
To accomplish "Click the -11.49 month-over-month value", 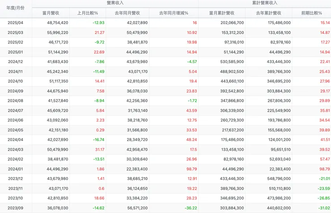I will click(x=98, y=71).
